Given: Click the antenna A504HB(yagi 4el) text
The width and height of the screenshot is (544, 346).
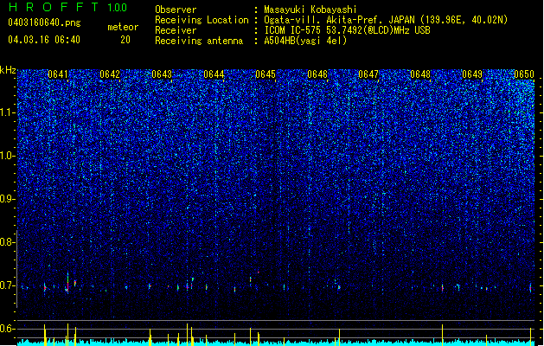Looking at the screenshot, I should pos(305,41).
